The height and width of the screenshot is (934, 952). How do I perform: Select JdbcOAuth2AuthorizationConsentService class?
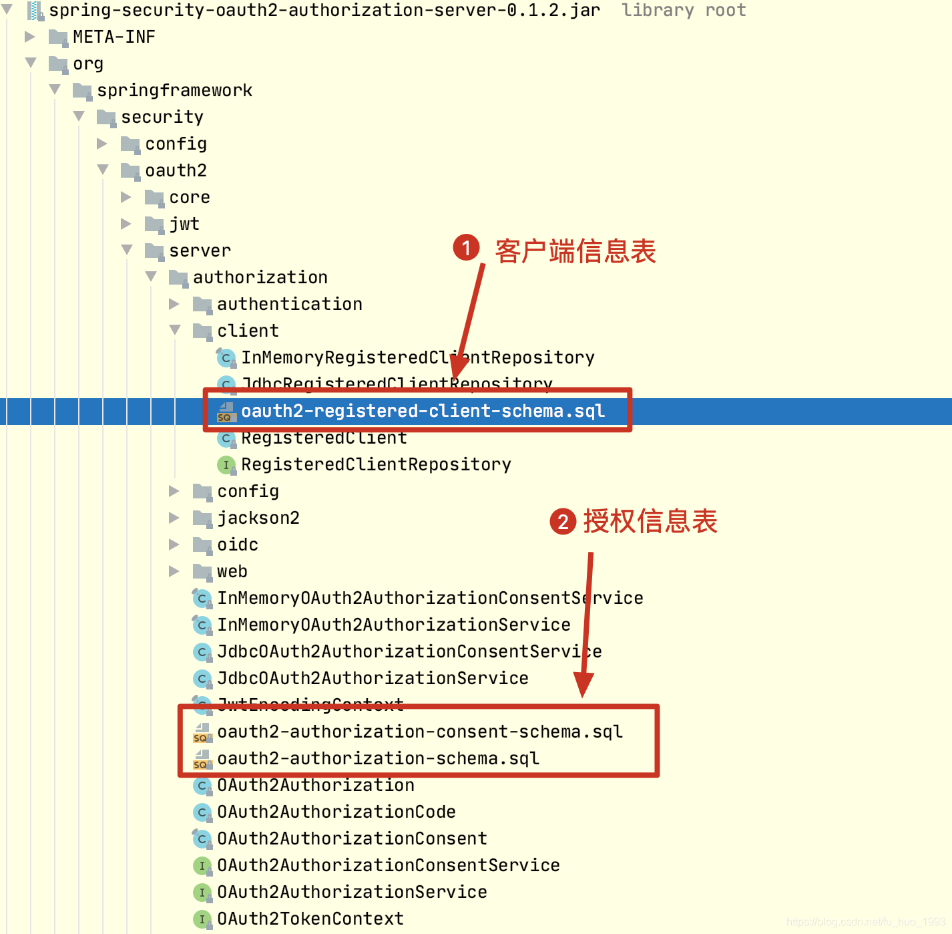click(409, 651)
